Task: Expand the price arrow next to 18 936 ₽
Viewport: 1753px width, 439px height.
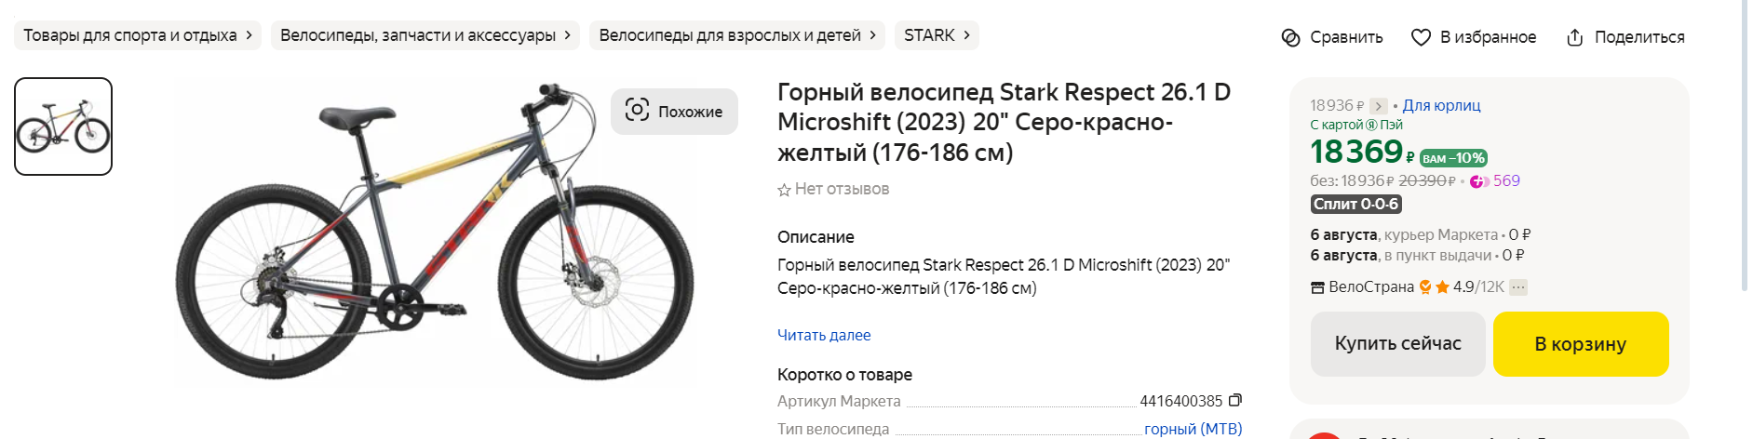Action: tap(1379, 106)
